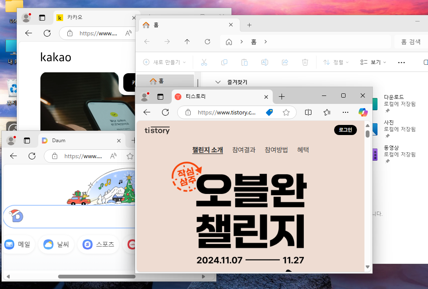
Task: Click the home icon in Explorer address bar
Action: click(x=229, y=42)
